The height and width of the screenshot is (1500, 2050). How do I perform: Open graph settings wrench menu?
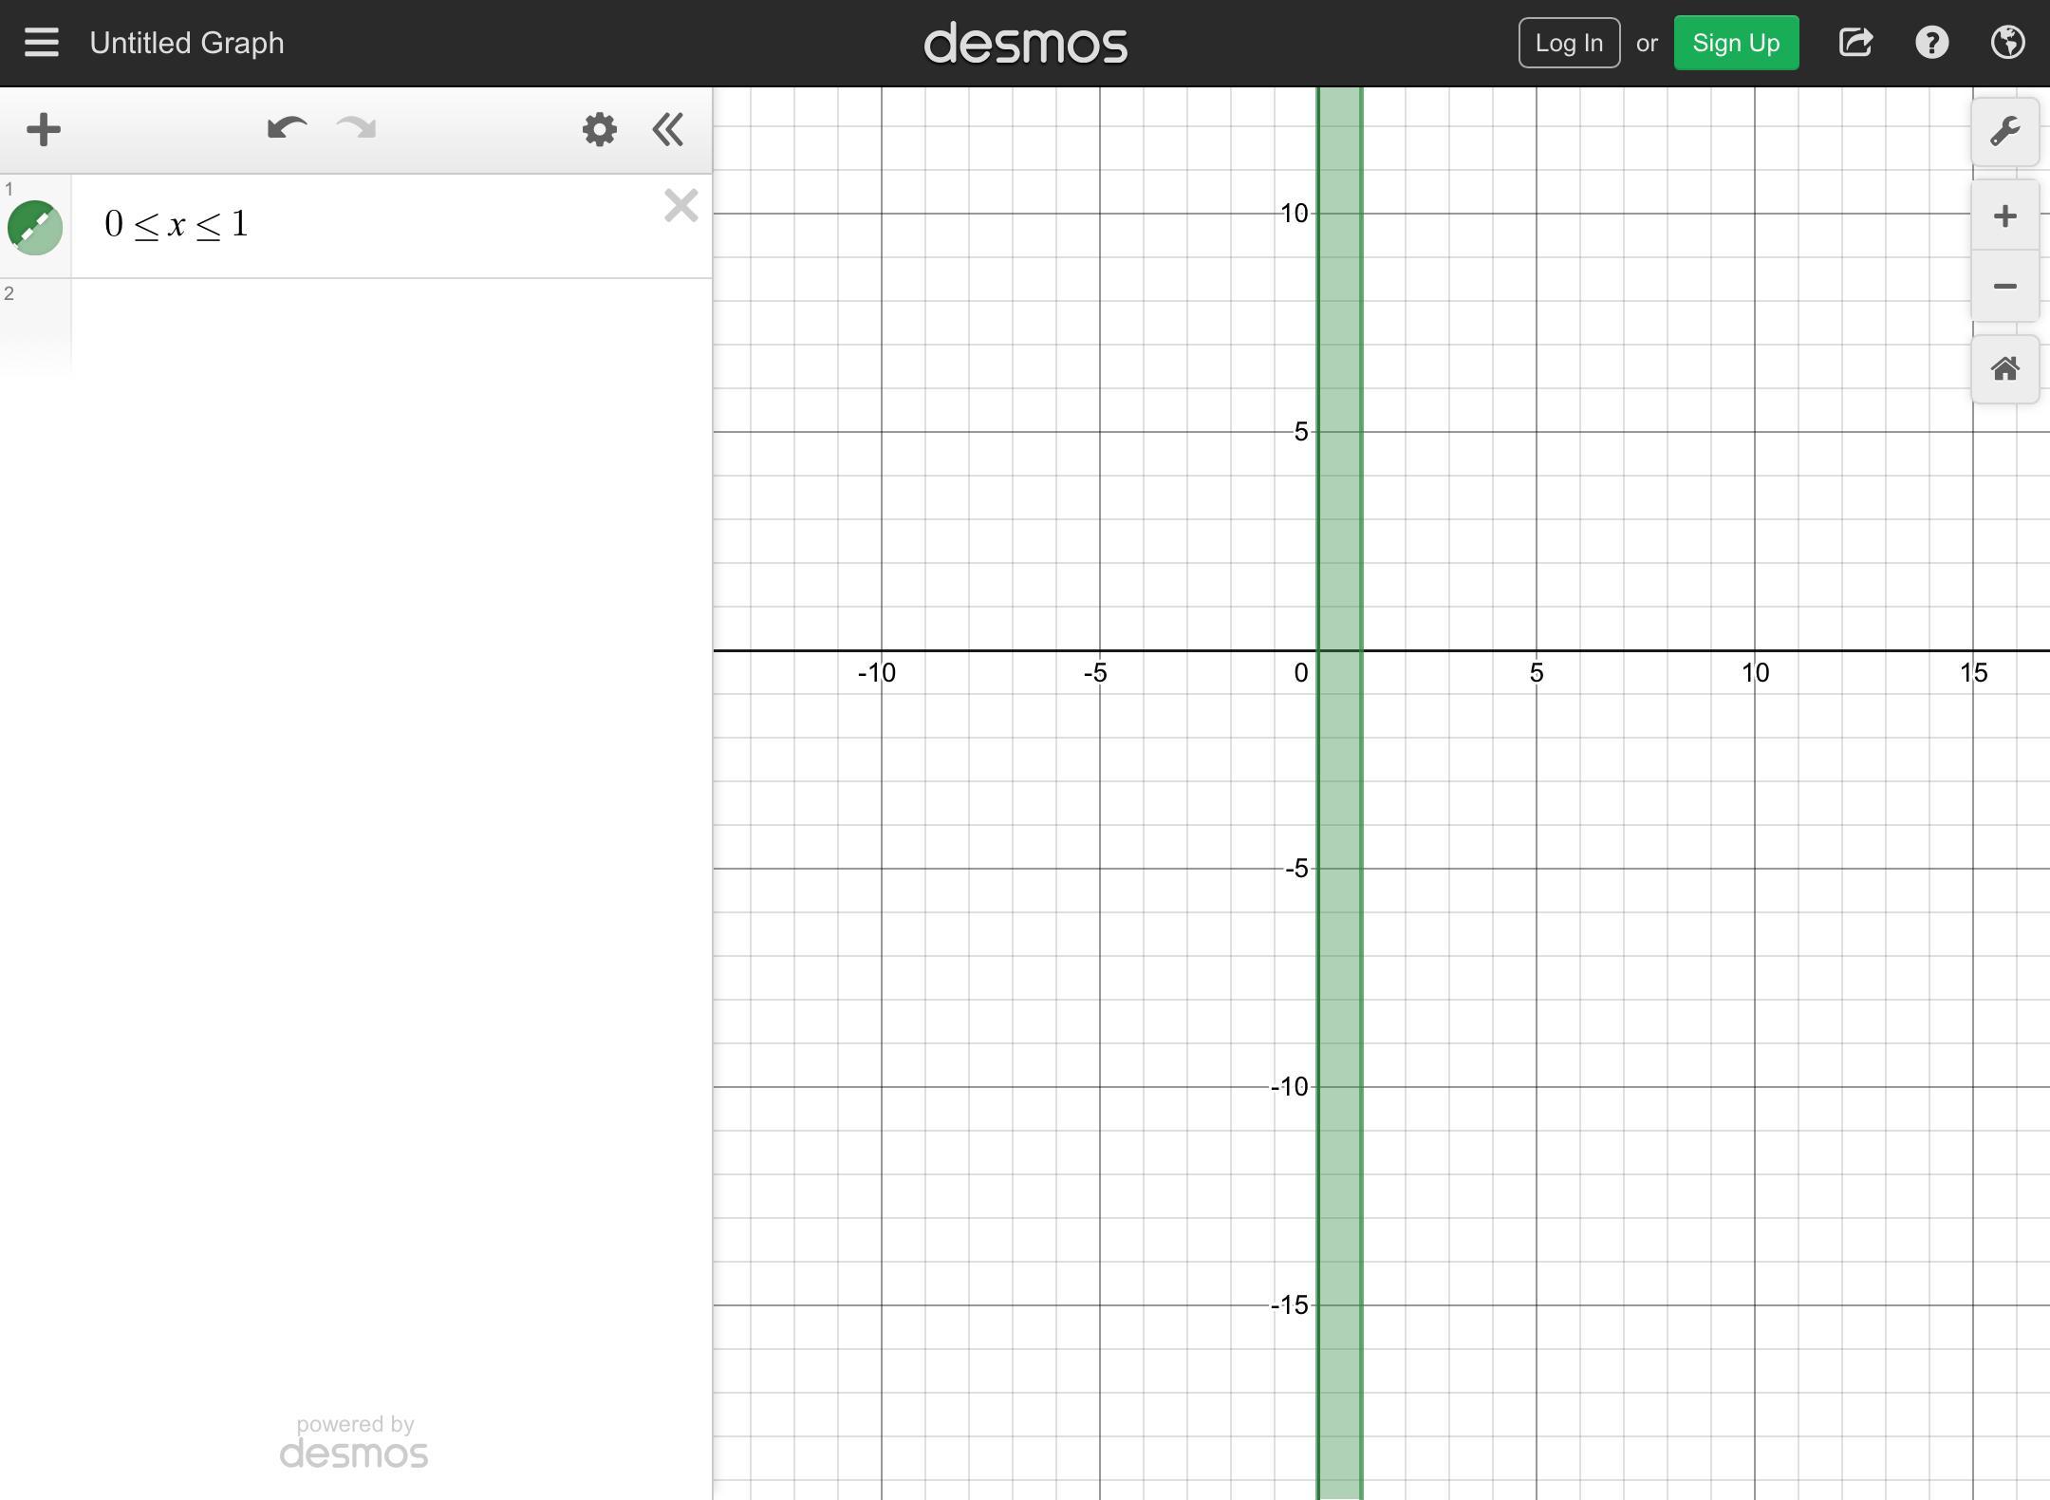[2004, 132]
